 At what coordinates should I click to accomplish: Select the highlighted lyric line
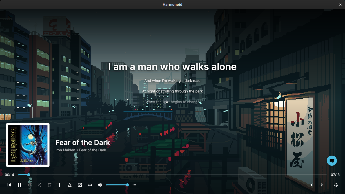click(173, 66)
